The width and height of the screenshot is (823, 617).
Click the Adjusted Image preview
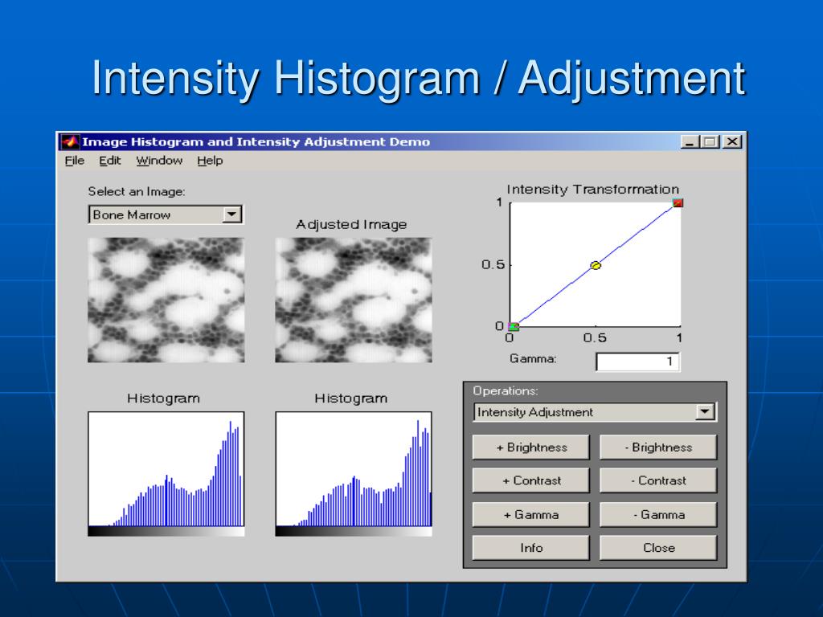pos(354,300)
